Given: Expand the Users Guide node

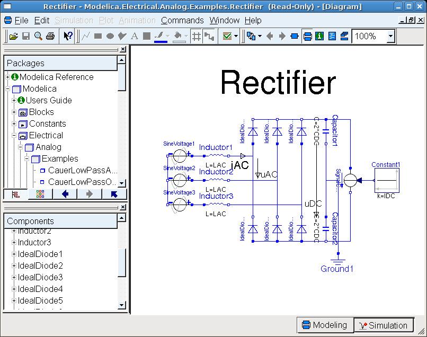Looking at the screenshot, I should (x=14, y=101).
